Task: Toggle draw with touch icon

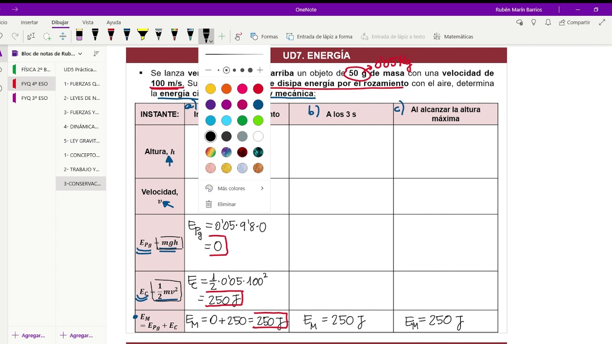Action: tap(238, 36)
